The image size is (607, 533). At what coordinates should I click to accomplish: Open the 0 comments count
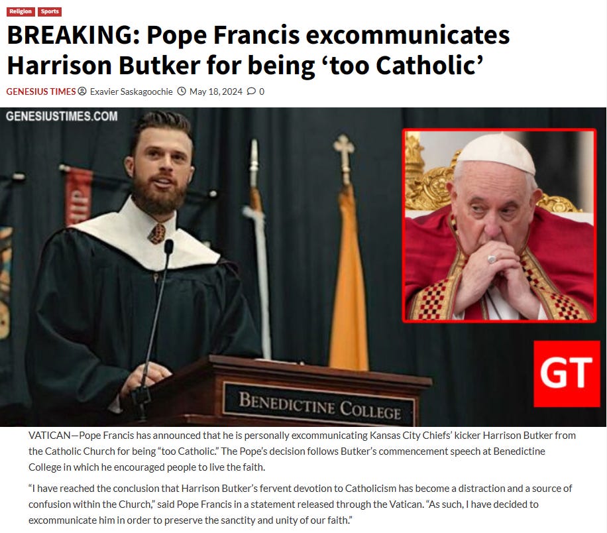[x=262, y=91]
